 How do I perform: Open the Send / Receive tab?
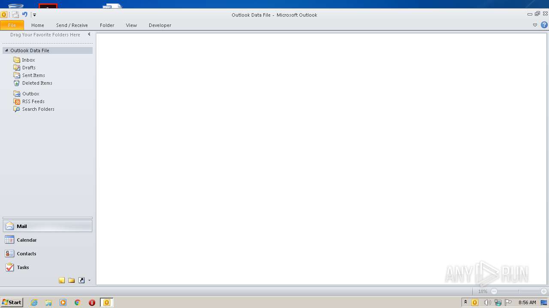tap(72, 25)
